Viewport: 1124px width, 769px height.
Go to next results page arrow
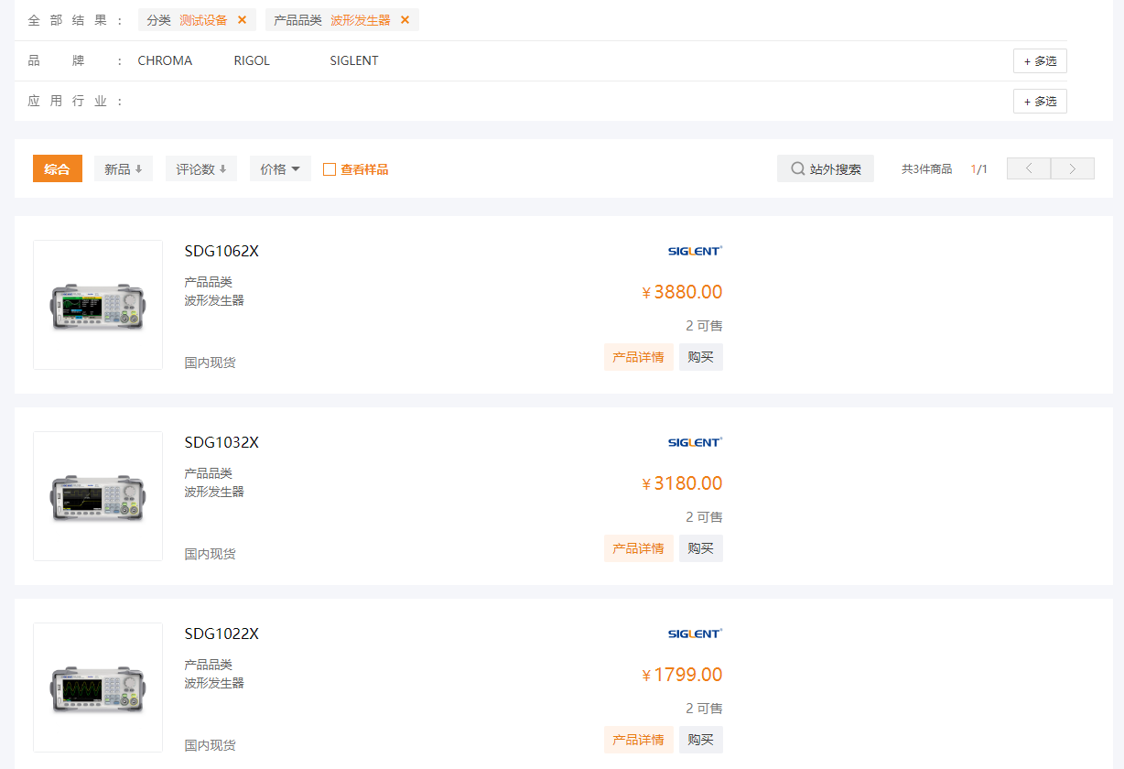click(x=1073, y=168)
